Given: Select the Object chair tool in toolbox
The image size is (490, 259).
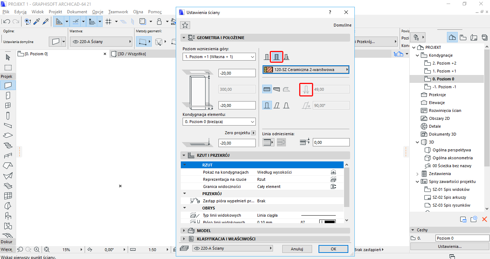Looking at the screenshot, I should [8, 216].
